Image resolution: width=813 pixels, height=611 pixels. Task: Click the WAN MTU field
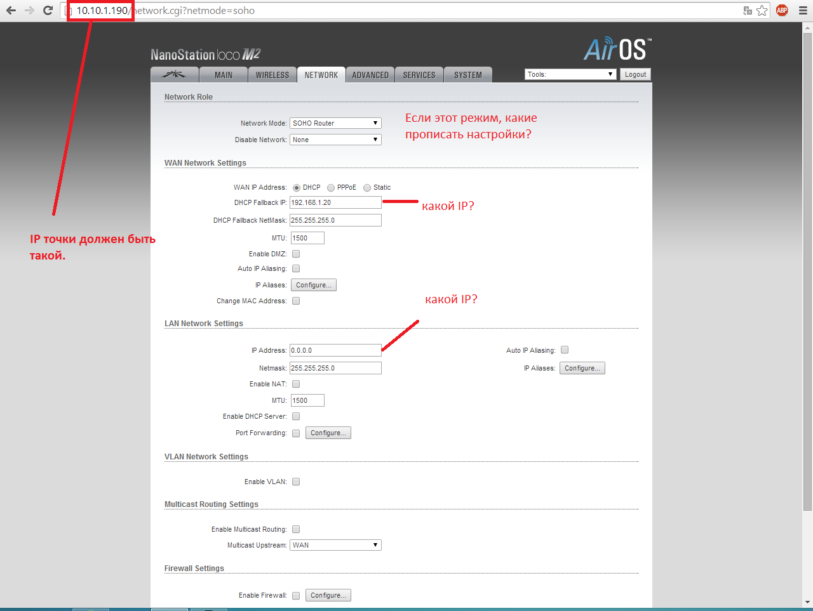[x=307, y=238]
